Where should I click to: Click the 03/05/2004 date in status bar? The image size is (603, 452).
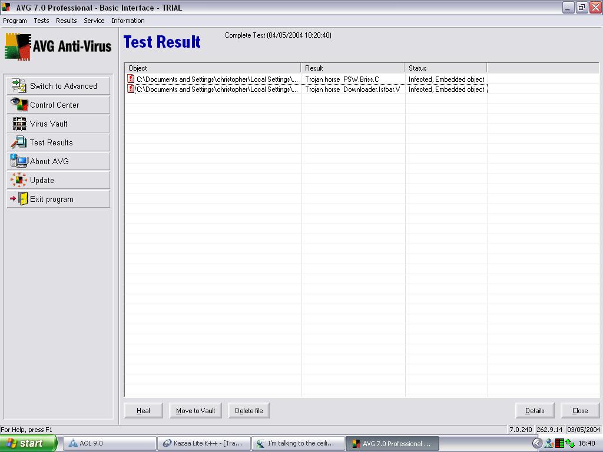tap(584, 430)
